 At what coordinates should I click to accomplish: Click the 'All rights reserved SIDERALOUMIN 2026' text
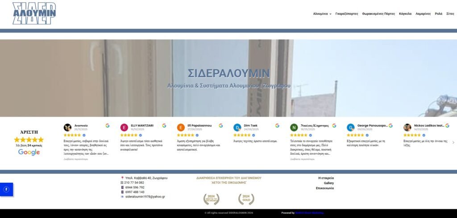coord(229,213)
